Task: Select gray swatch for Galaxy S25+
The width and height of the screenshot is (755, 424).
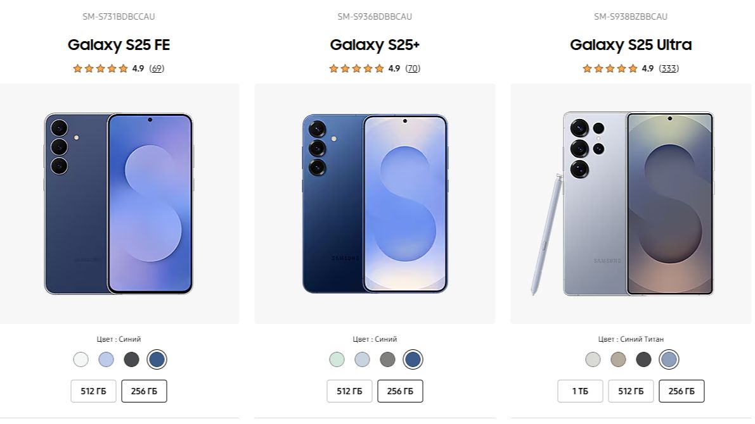Action: [387, 359]
